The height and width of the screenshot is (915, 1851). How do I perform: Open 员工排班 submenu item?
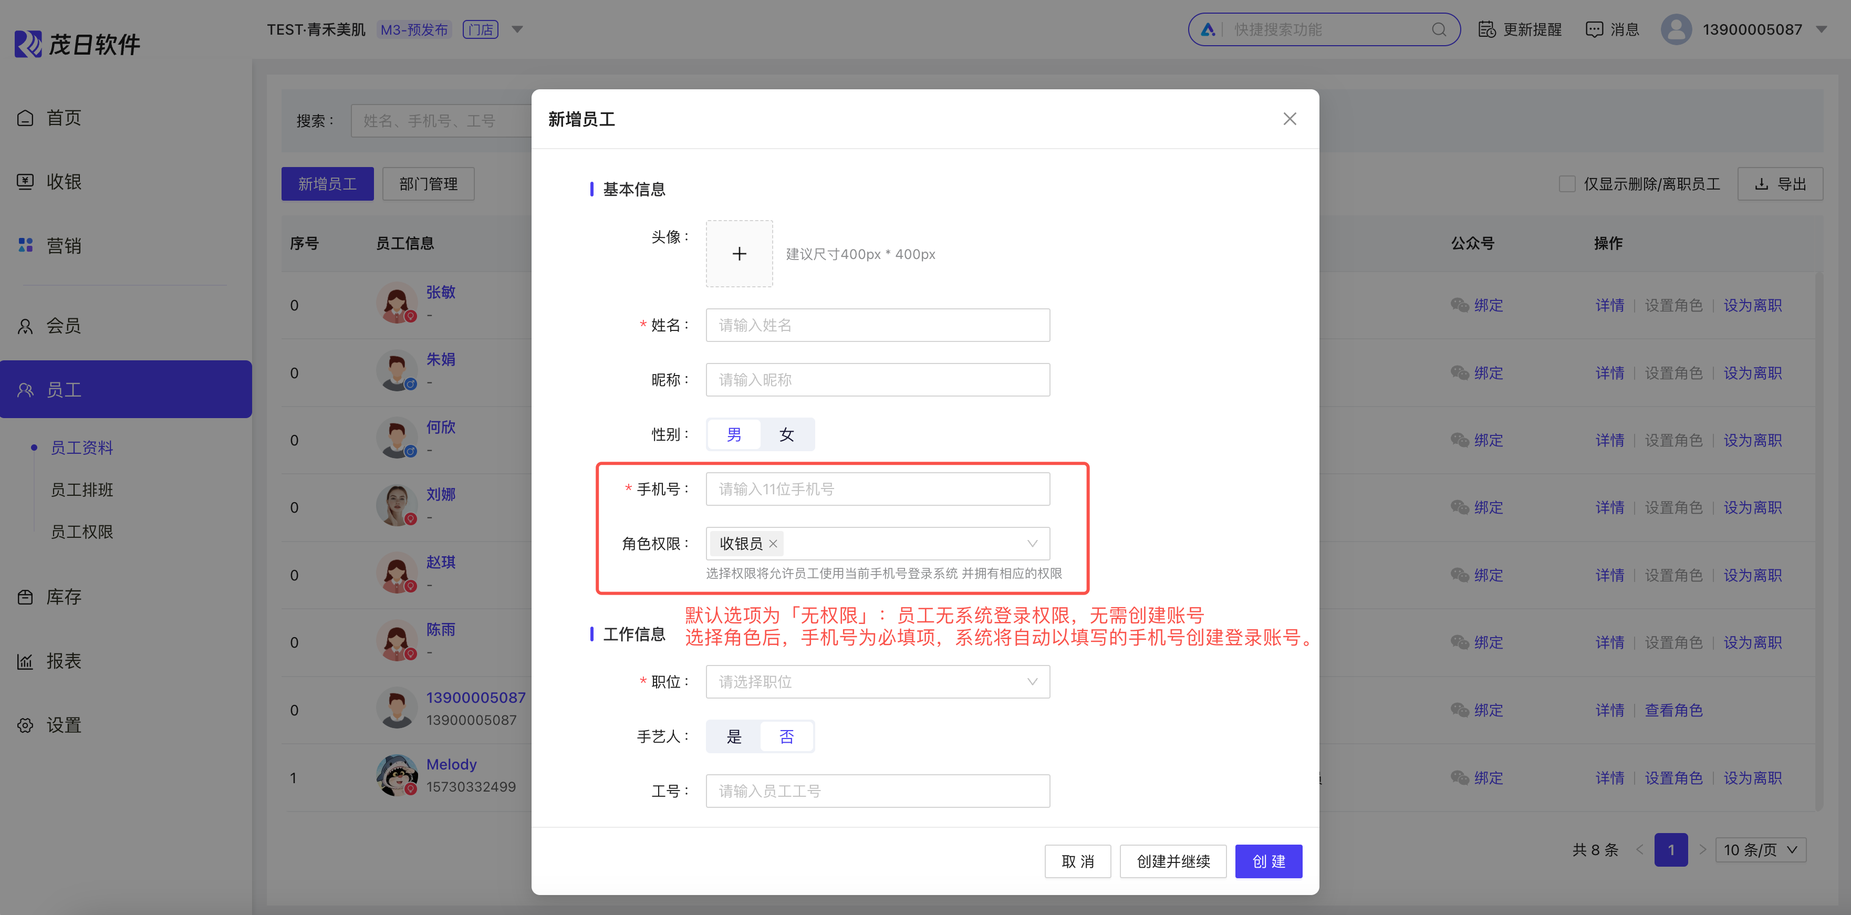click(82, 490)
